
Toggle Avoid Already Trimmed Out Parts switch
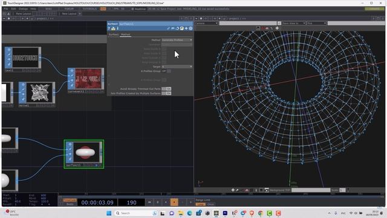coord(166,89)
